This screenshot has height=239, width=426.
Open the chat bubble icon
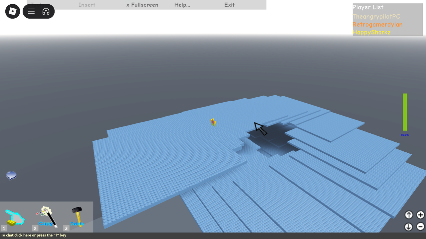11,175
